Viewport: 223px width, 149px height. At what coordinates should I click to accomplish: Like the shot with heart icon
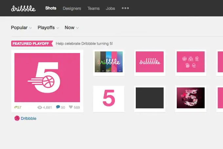click(71, 107)
